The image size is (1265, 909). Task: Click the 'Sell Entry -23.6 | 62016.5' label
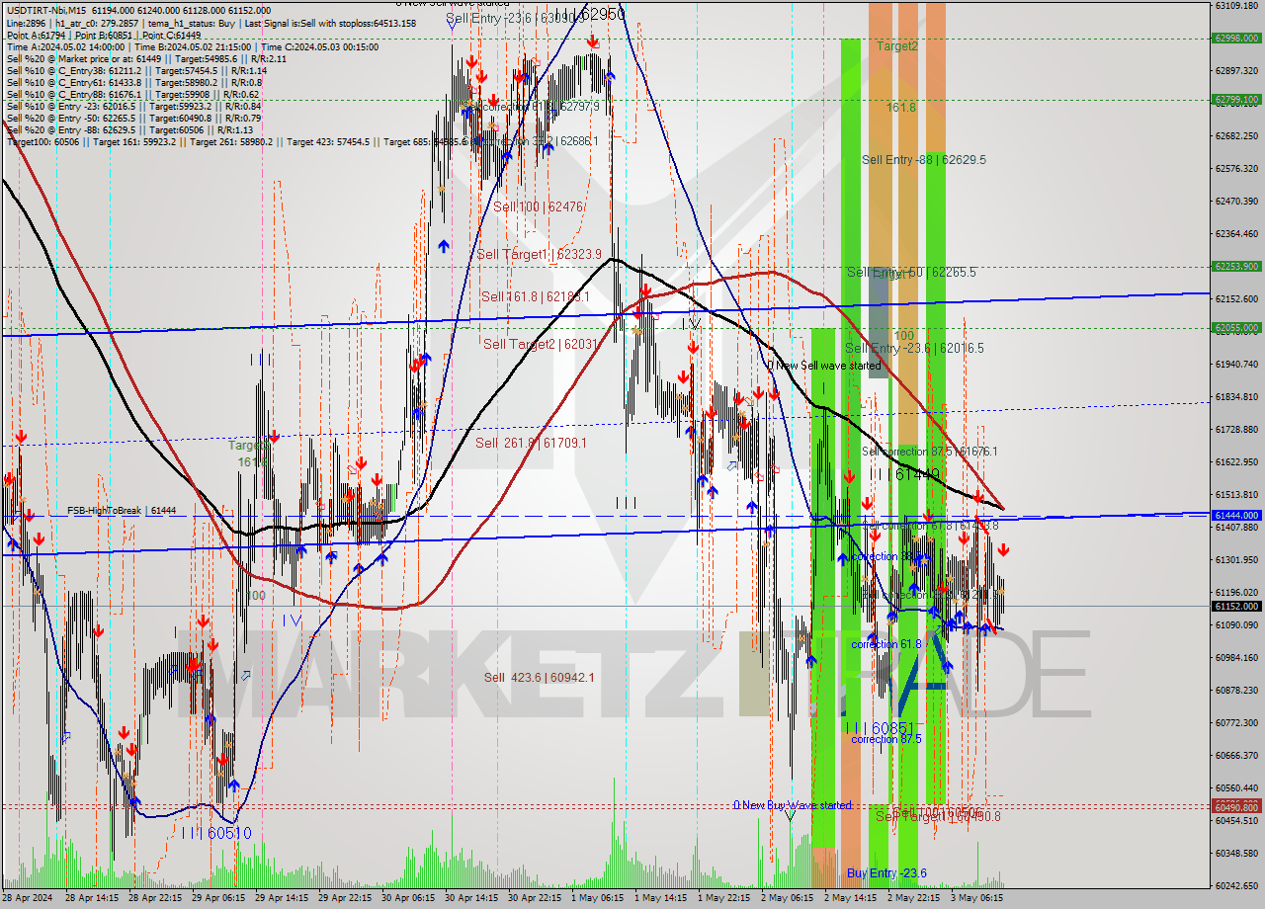tap(914, 348)
